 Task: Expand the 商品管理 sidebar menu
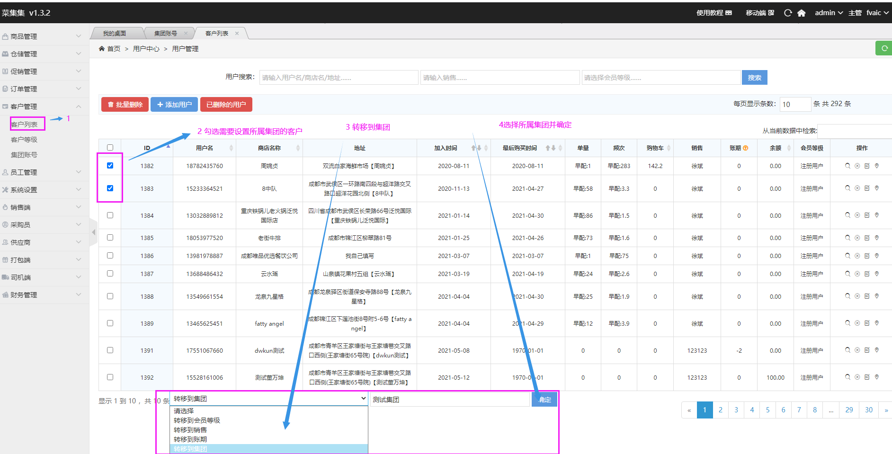pyautogui.click(x=44, y=36)
